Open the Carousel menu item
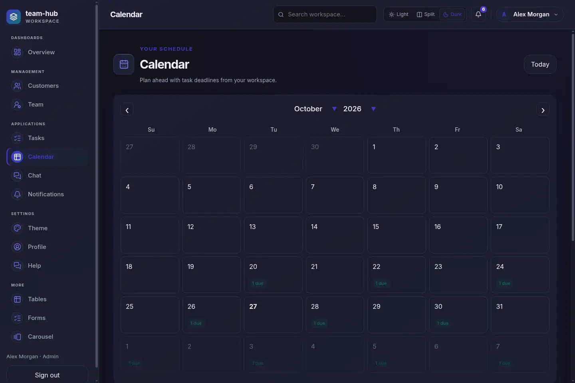 tap(47, 337)
